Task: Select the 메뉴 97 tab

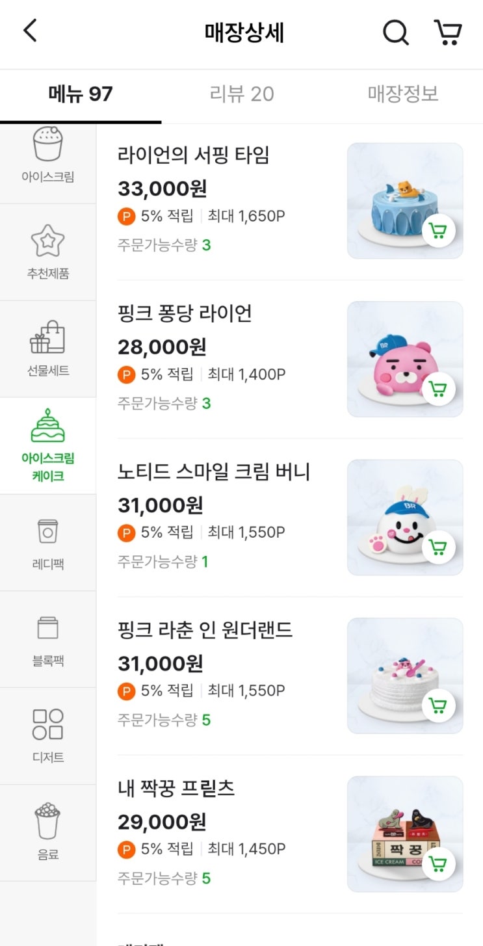Action: click(81, 94)
